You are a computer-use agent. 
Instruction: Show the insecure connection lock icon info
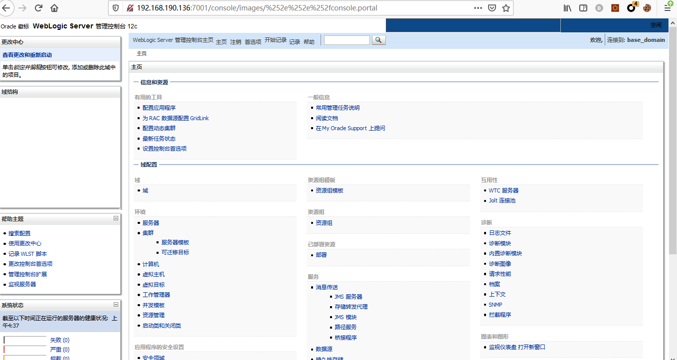click(130, 8)
